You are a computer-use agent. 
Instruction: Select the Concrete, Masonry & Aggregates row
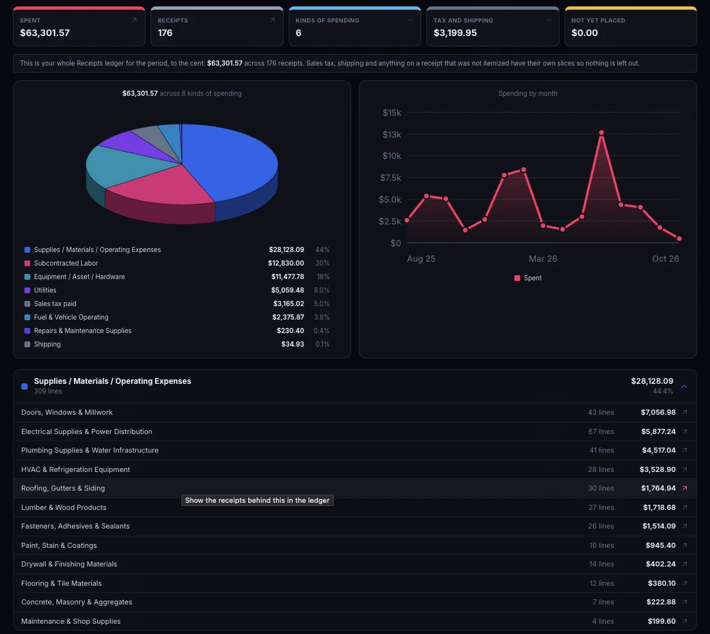(x=354, y=602)
